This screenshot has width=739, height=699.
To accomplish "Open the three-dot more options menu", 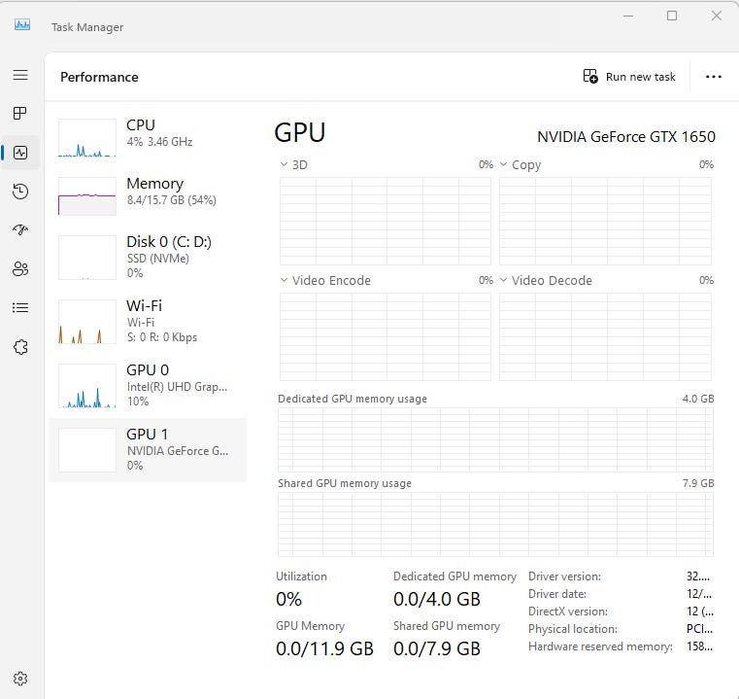I will 713,77.
